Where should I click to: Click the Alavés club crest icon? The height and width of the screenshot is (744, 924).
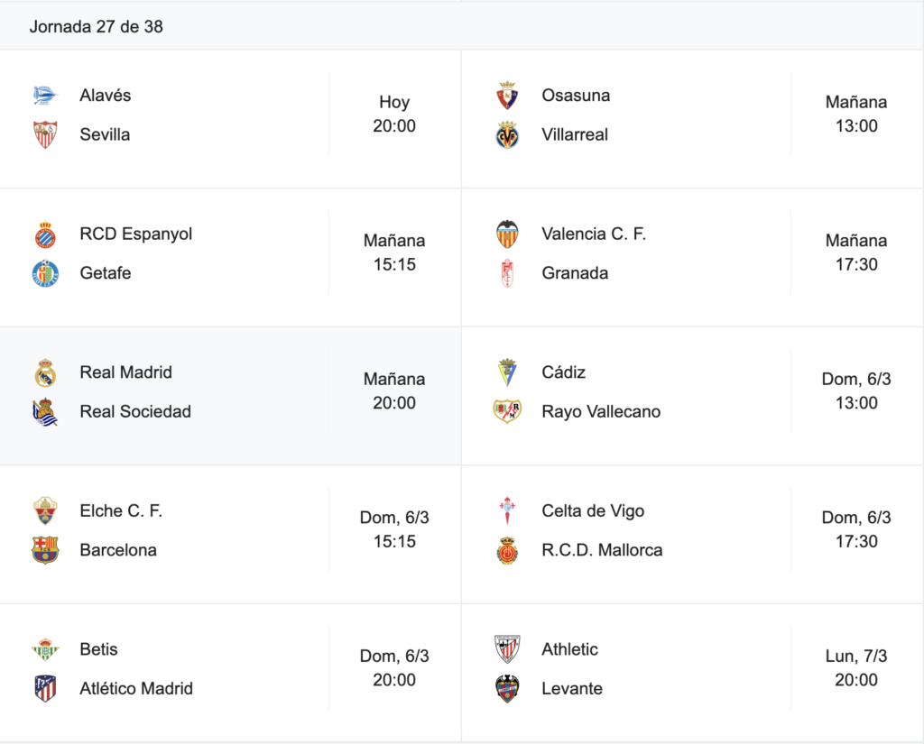[45, 96]
